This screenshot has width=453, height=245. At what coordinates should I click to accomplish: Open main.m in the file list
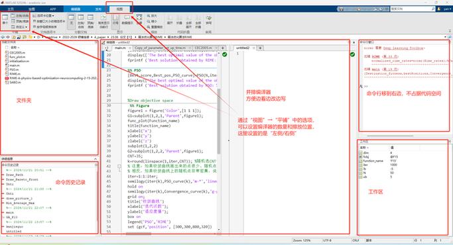[x=12, y=65]
